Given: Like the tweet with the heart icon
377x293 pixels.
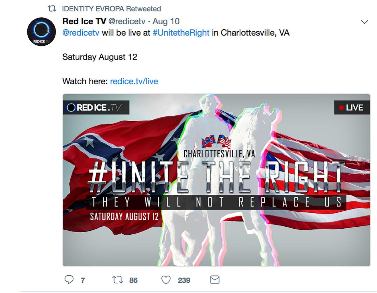Looking at the screenshot, I should pyautogui.click(x=166, y=280).
